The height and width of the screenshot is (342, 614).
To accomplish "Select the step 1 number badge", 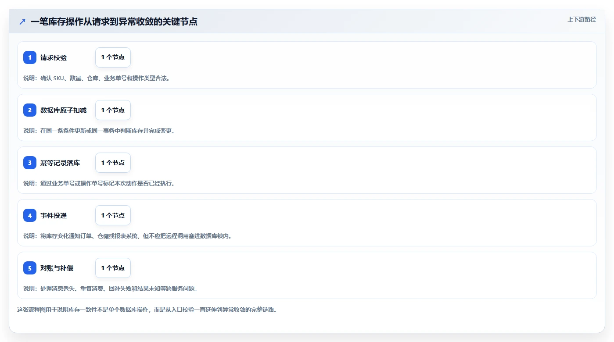I will click(30, 57).
